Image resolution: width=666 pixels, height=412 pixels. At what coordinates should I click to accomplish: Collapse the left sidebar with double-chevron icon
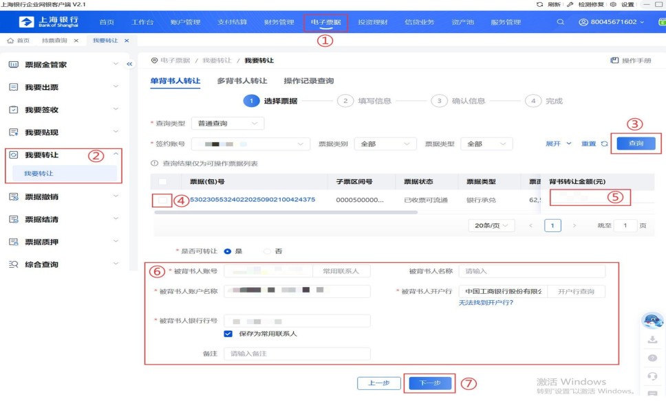[129, 64]
